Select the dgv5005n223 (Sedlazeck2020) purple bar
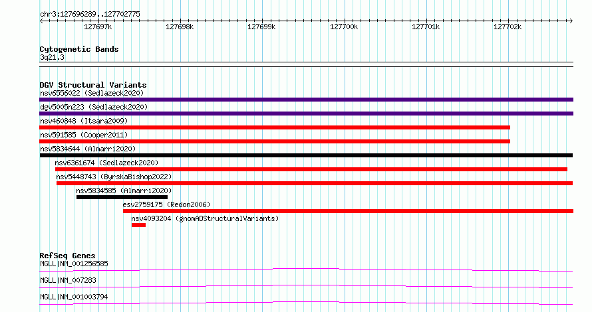This screenshot has height=312, width=592. click(x=306, y=114)
